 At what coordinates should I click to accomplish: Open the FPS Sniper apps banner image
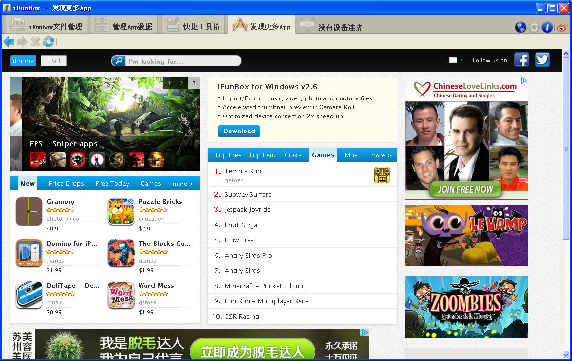pyautogui.click(x=111, y=124)
